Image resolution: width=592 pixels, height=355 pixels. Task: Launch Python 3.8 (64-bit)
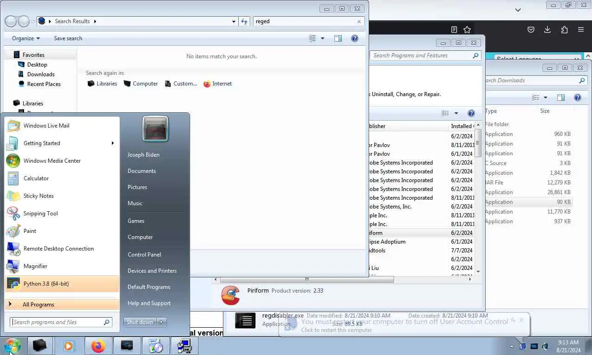pyautogui.click(x=62, y=284)
